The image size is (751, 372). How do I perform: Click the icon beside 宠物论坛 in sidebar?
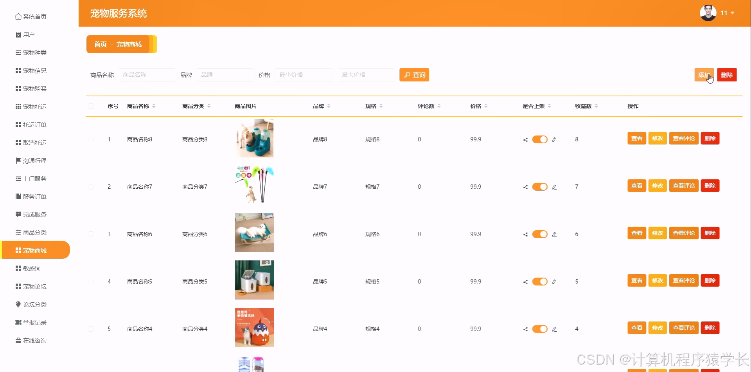point(18,286)
